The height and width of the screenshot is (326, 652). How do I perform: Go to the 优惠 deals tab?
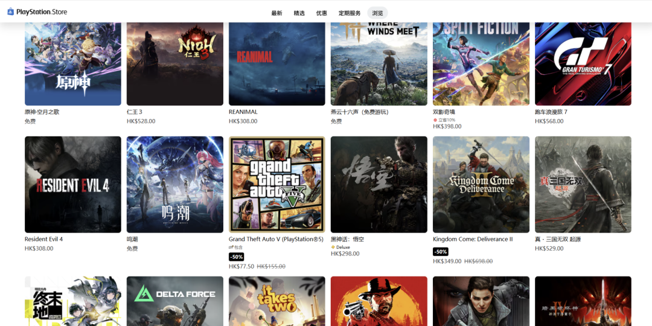click(321, 13)
